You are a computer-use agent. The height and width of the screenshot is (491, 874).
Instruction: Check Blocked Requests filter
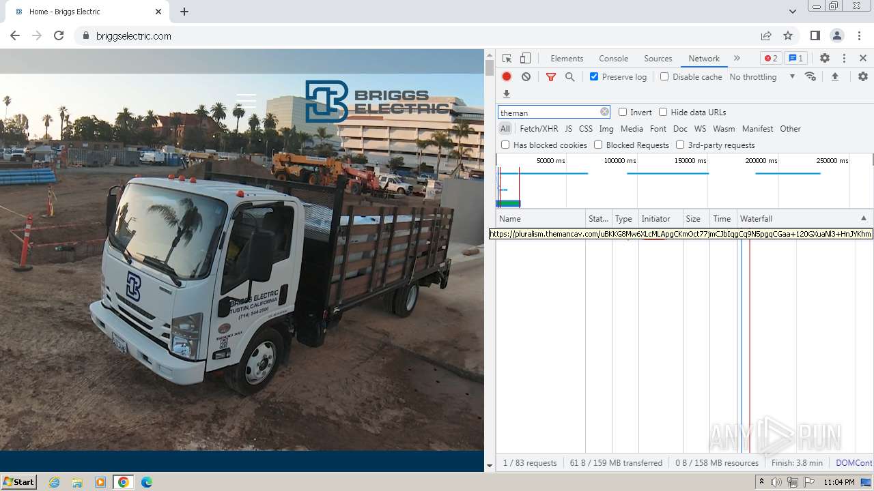[x=598, y=145]
